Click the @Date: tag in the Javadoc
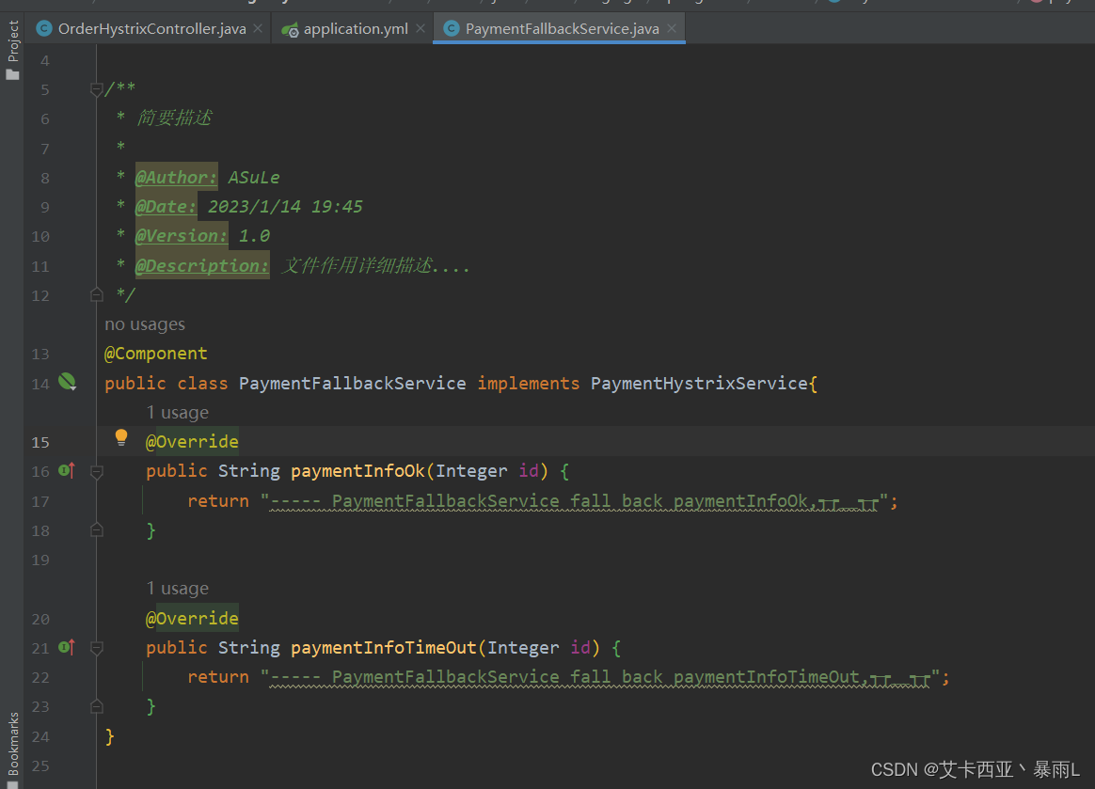The width and height of the screenshot is (1095, 789). [167, 207]
